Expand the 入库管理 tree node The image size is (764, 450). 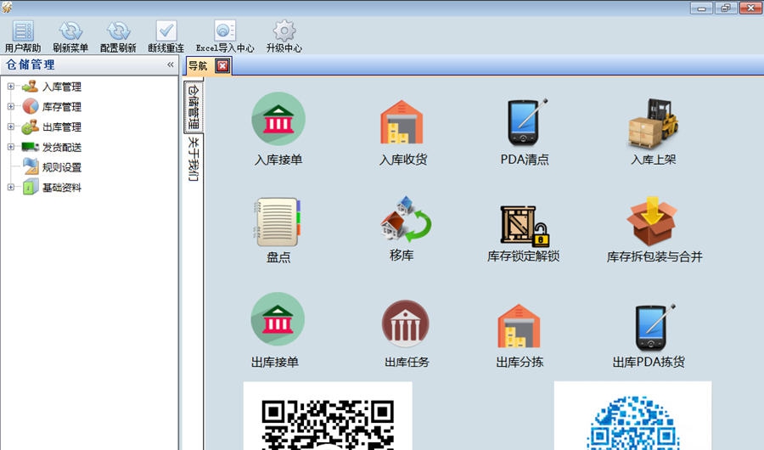(x=11, y=87)
